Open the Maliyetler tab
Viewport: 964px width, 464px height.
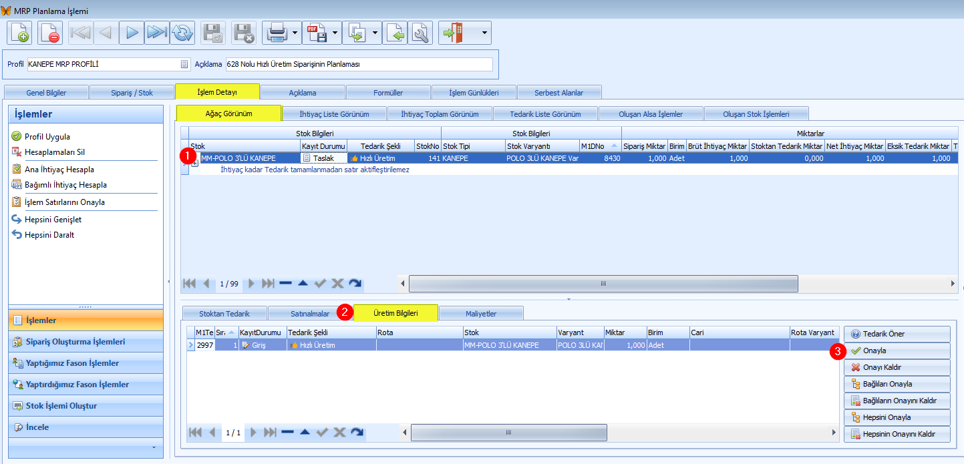[x=481, y=313]
